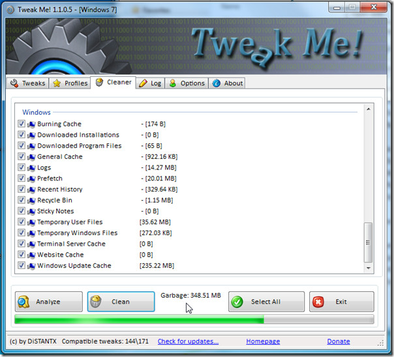394x357 pixels.
Task: Toggle the Website Cache checkbox
Action: pyautogui.click(x=22, y=254)
